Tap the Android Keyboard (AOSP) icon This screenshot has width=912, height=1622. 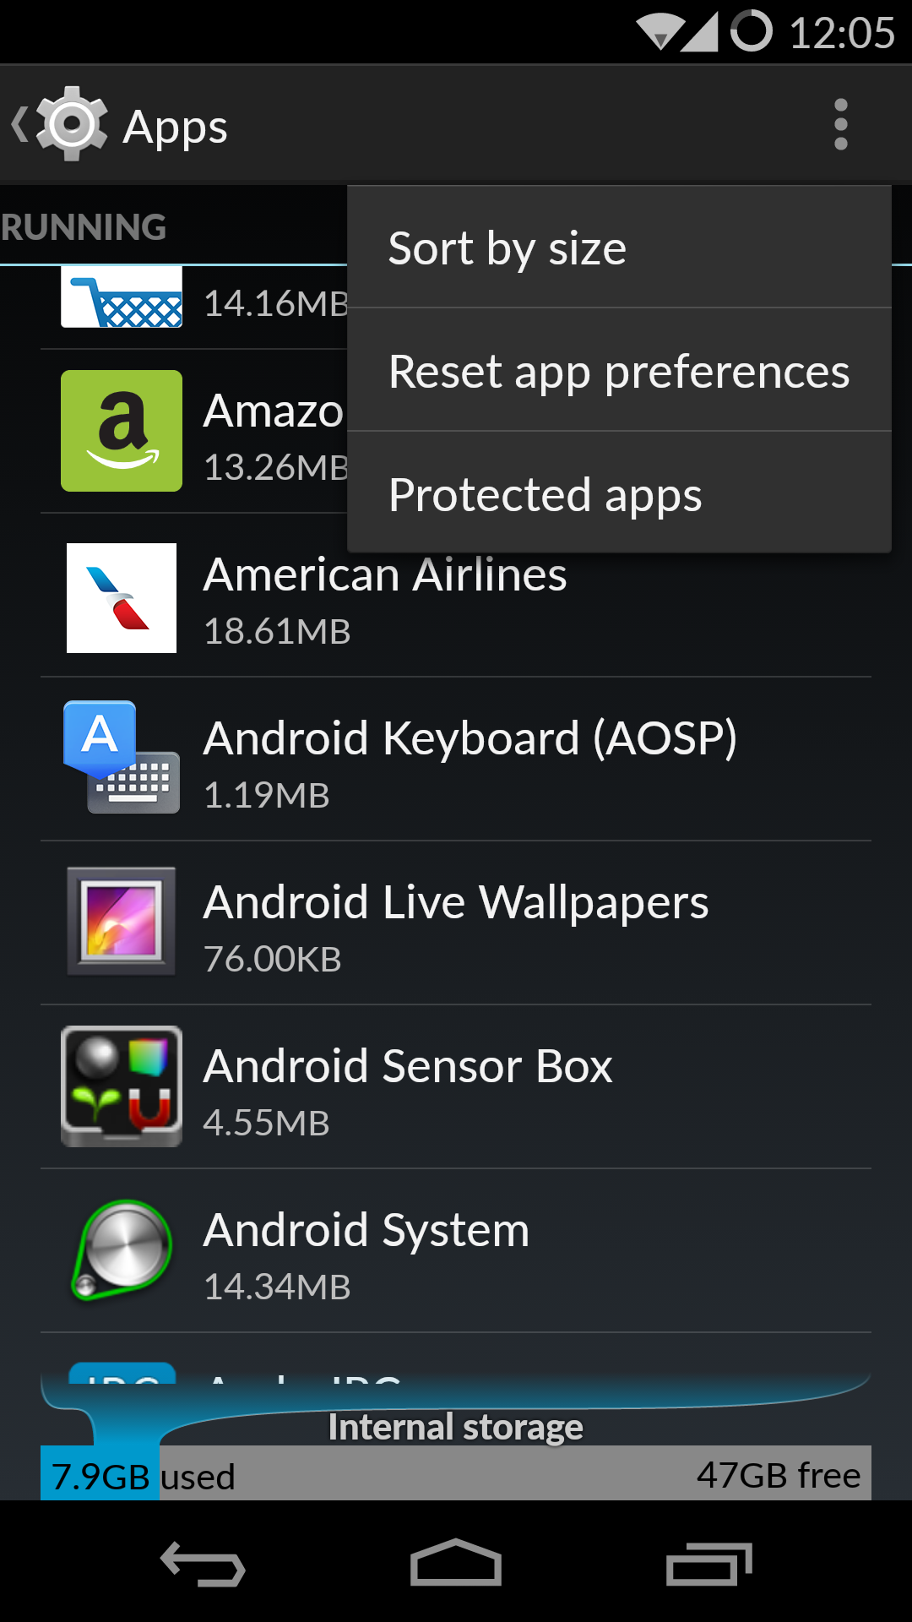[122, 758]
